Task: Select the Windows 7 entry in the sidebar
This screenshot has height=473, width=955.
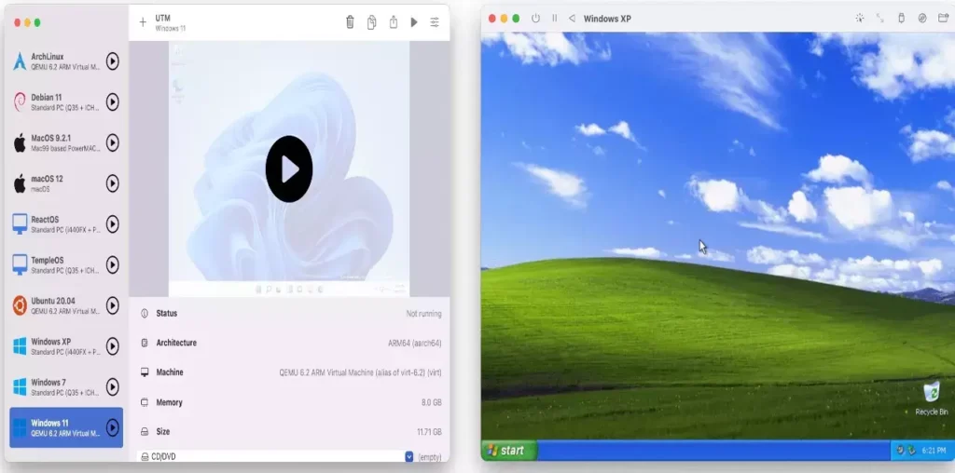Action: (x=66, y=387)
